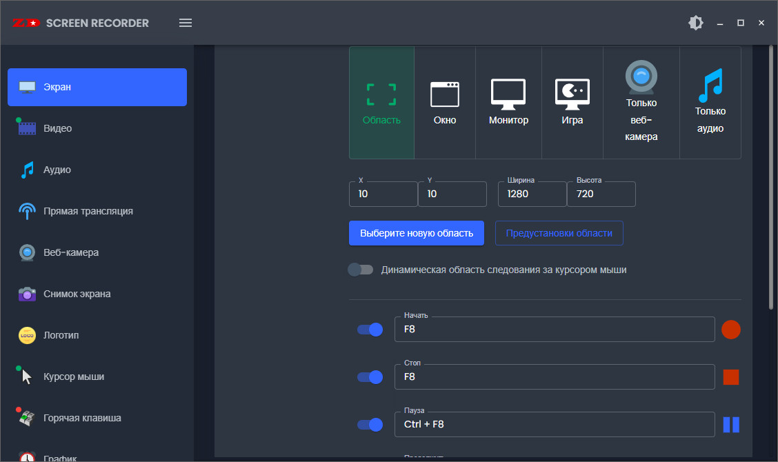778x462 pixels.
Task: Switch off the Пауза hotkey toggle
Action: (x=370, y=425)
